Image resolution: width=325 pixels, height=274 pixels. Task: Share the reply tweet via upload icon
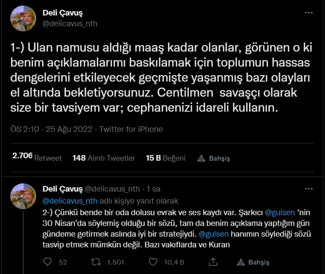[x=213, y=262]
